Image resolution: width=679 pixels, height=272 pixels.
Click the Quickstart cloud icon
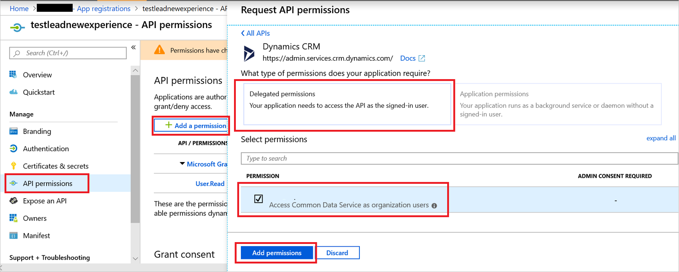pos(14,92)
